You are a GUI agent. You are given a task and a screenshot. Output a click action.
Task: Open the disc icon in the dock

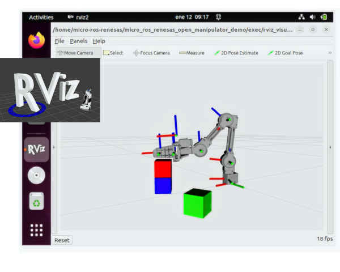[36, 175]
